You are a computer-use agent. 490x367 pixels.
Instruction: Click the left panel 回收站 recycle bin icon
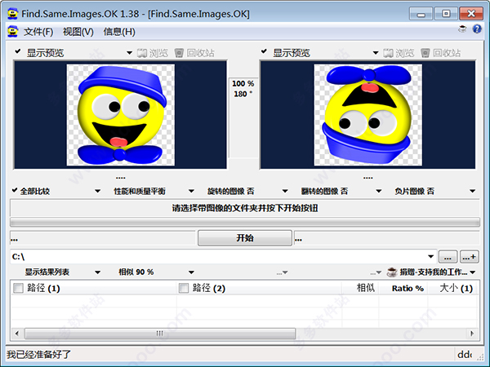point(179,53)
